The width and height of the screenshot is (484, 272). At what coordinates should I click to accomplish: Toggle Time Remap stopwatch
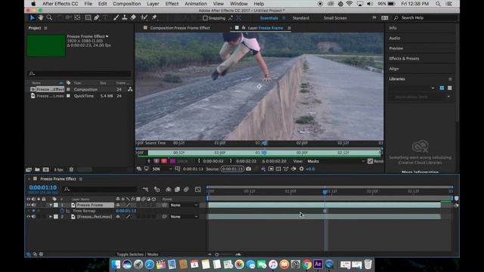pos(62,211)
